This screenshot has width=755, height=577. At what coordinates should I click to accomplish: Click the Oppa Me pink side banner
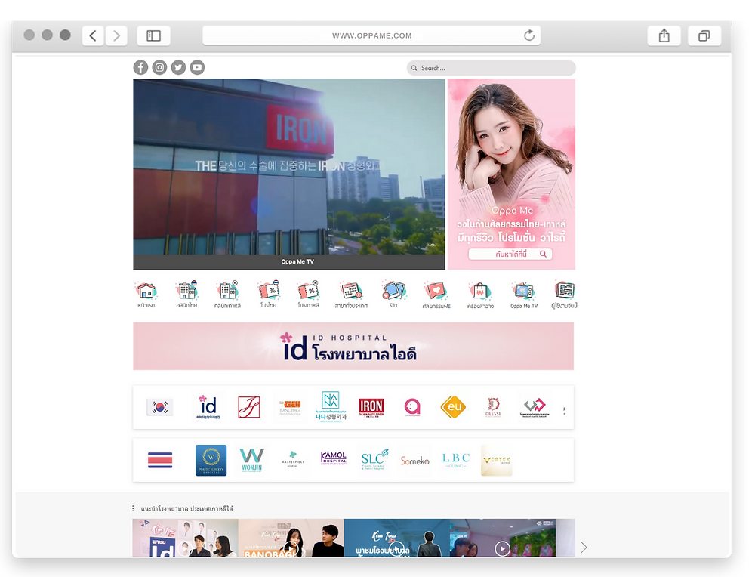[511, 174]
